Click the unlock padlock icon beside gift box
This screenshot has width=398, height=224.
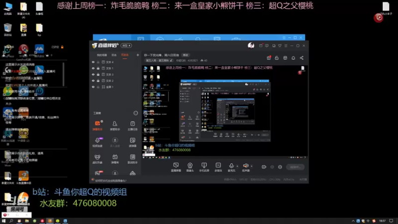(x=277, y=58)
